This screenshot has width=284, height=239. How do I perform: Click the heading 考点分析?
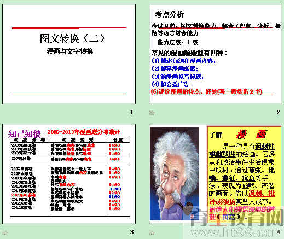click(x=169, y=14)
